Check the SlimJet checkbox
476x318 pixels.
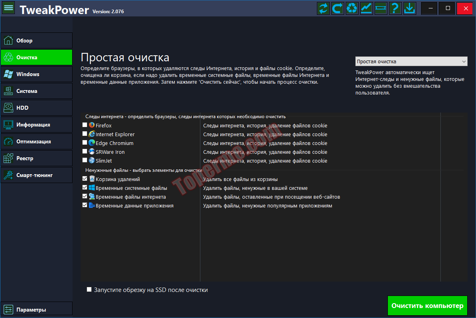(85, 160)
